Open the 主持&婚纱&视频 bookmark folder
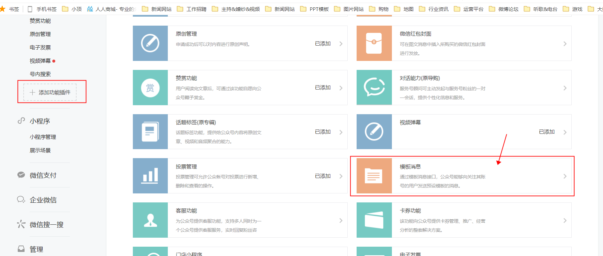The width and height of the screenshot is (603, 256). click(236, 9)
